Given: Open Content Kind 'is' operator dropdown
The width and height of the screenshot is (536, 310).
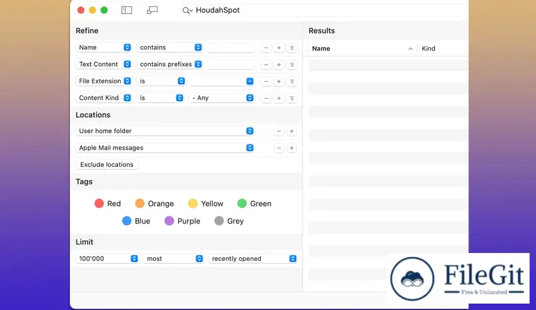Looking at the screenshot, I should point(160,97).
